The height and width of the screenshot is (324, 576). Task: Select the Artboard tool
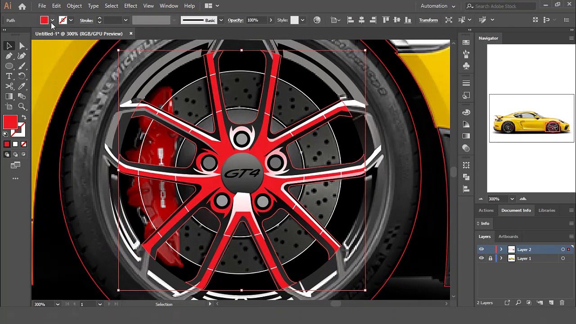(x=9, y=107)
